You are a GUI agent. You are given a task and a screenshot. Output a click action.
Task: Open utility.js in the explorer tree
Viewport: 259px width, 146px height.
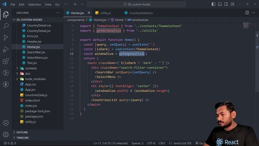coord(30,122)
